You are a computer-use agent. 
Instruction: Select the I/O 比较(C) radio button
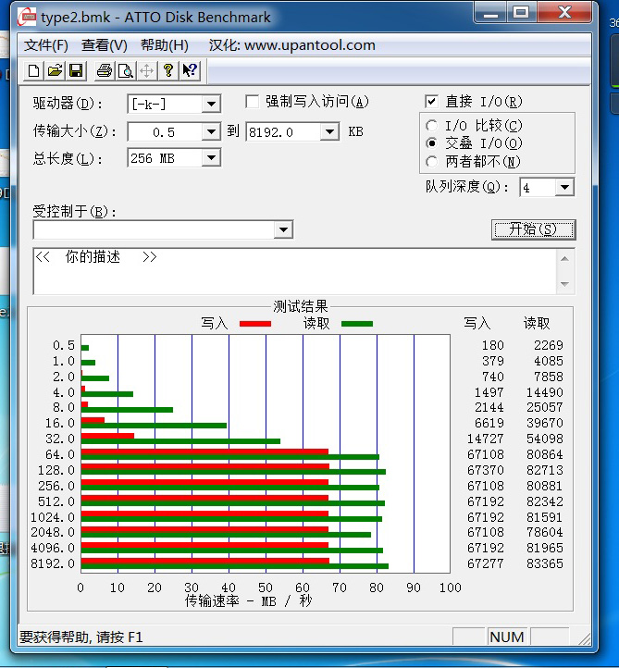[431, 126]
